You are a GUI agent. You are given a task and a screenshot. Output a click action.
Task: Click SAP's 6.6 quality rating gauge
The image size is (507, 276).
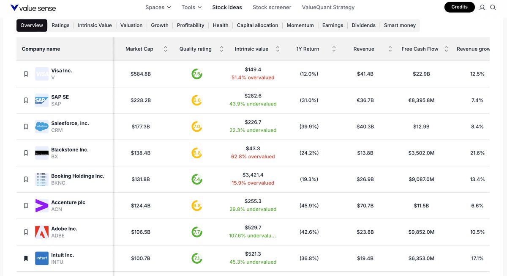pos(197,100)
